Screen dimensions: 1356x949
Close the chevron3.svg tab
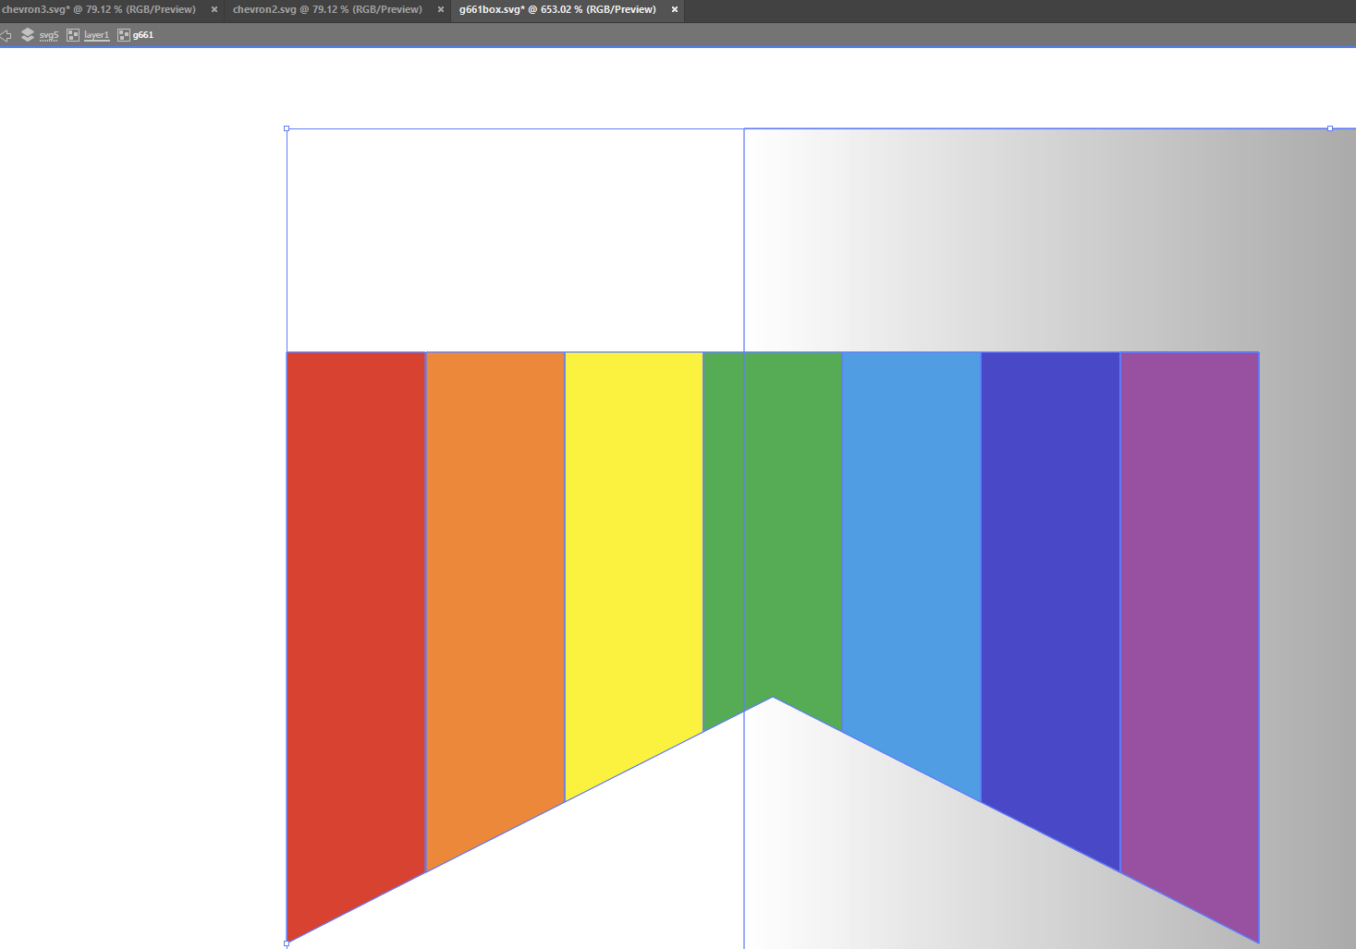click(x=214, y=9)
